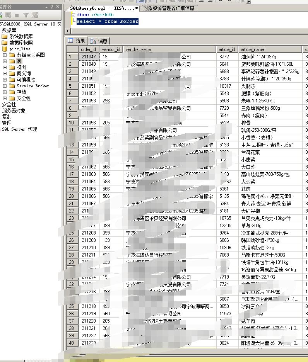308x362 pixels.
Task: Click the order_id column header
Action: click(x=89, y=49)
